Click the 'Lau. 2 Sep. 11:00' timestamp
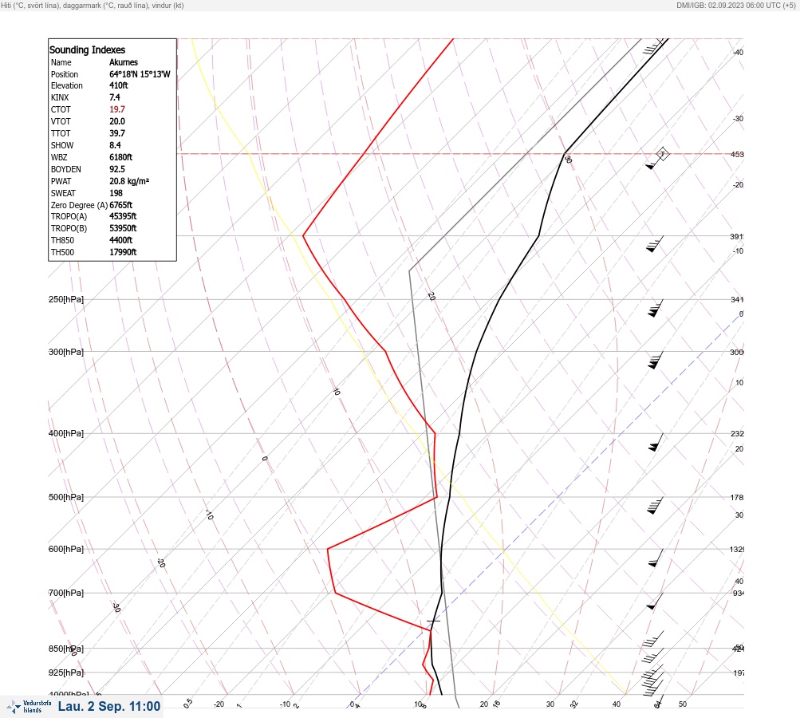800x718 pixels. click(x=109, y=706)
